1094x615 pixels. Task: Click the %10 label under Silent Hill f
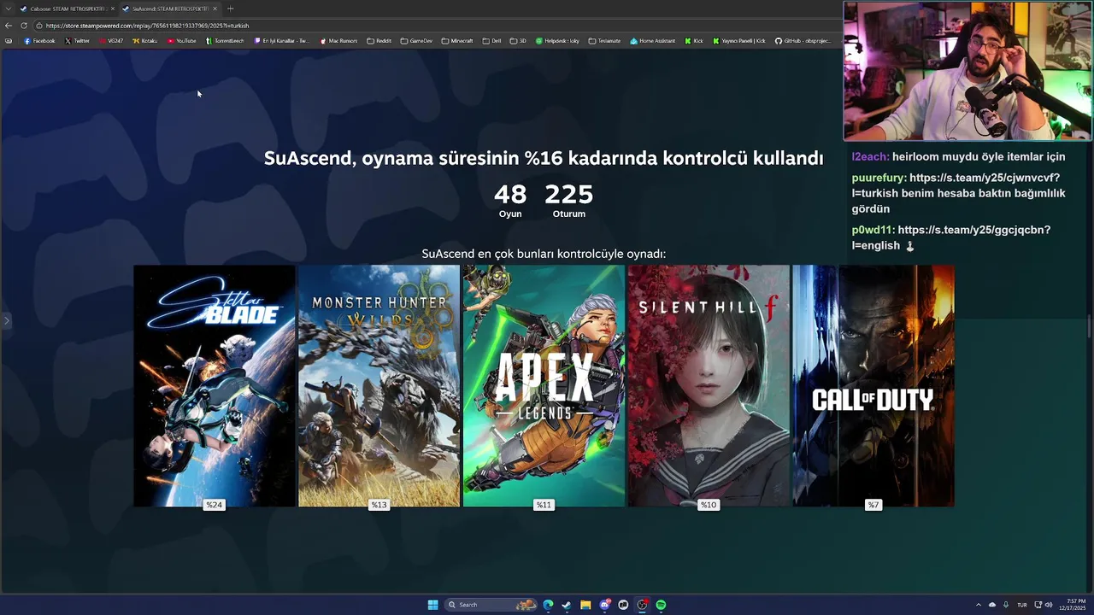click(709, 505)
